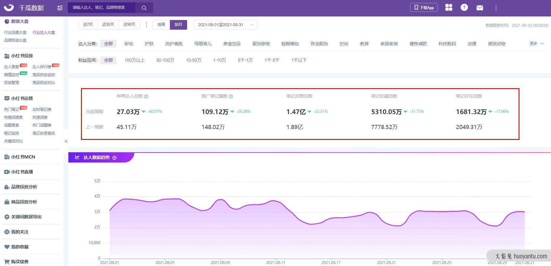Select 全部 in 达人分类 filter
The width and height of the screenshot is (551, 266).
tap(108, 44)
